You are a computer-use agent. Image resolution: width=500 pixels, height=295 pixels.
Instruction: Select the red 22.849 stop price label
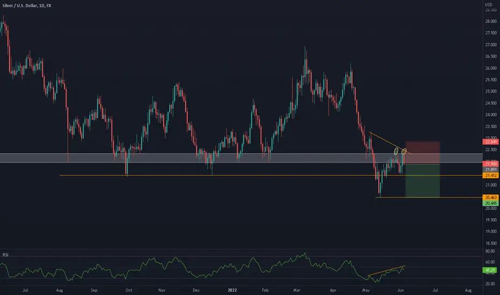click(x=490, y=142)
